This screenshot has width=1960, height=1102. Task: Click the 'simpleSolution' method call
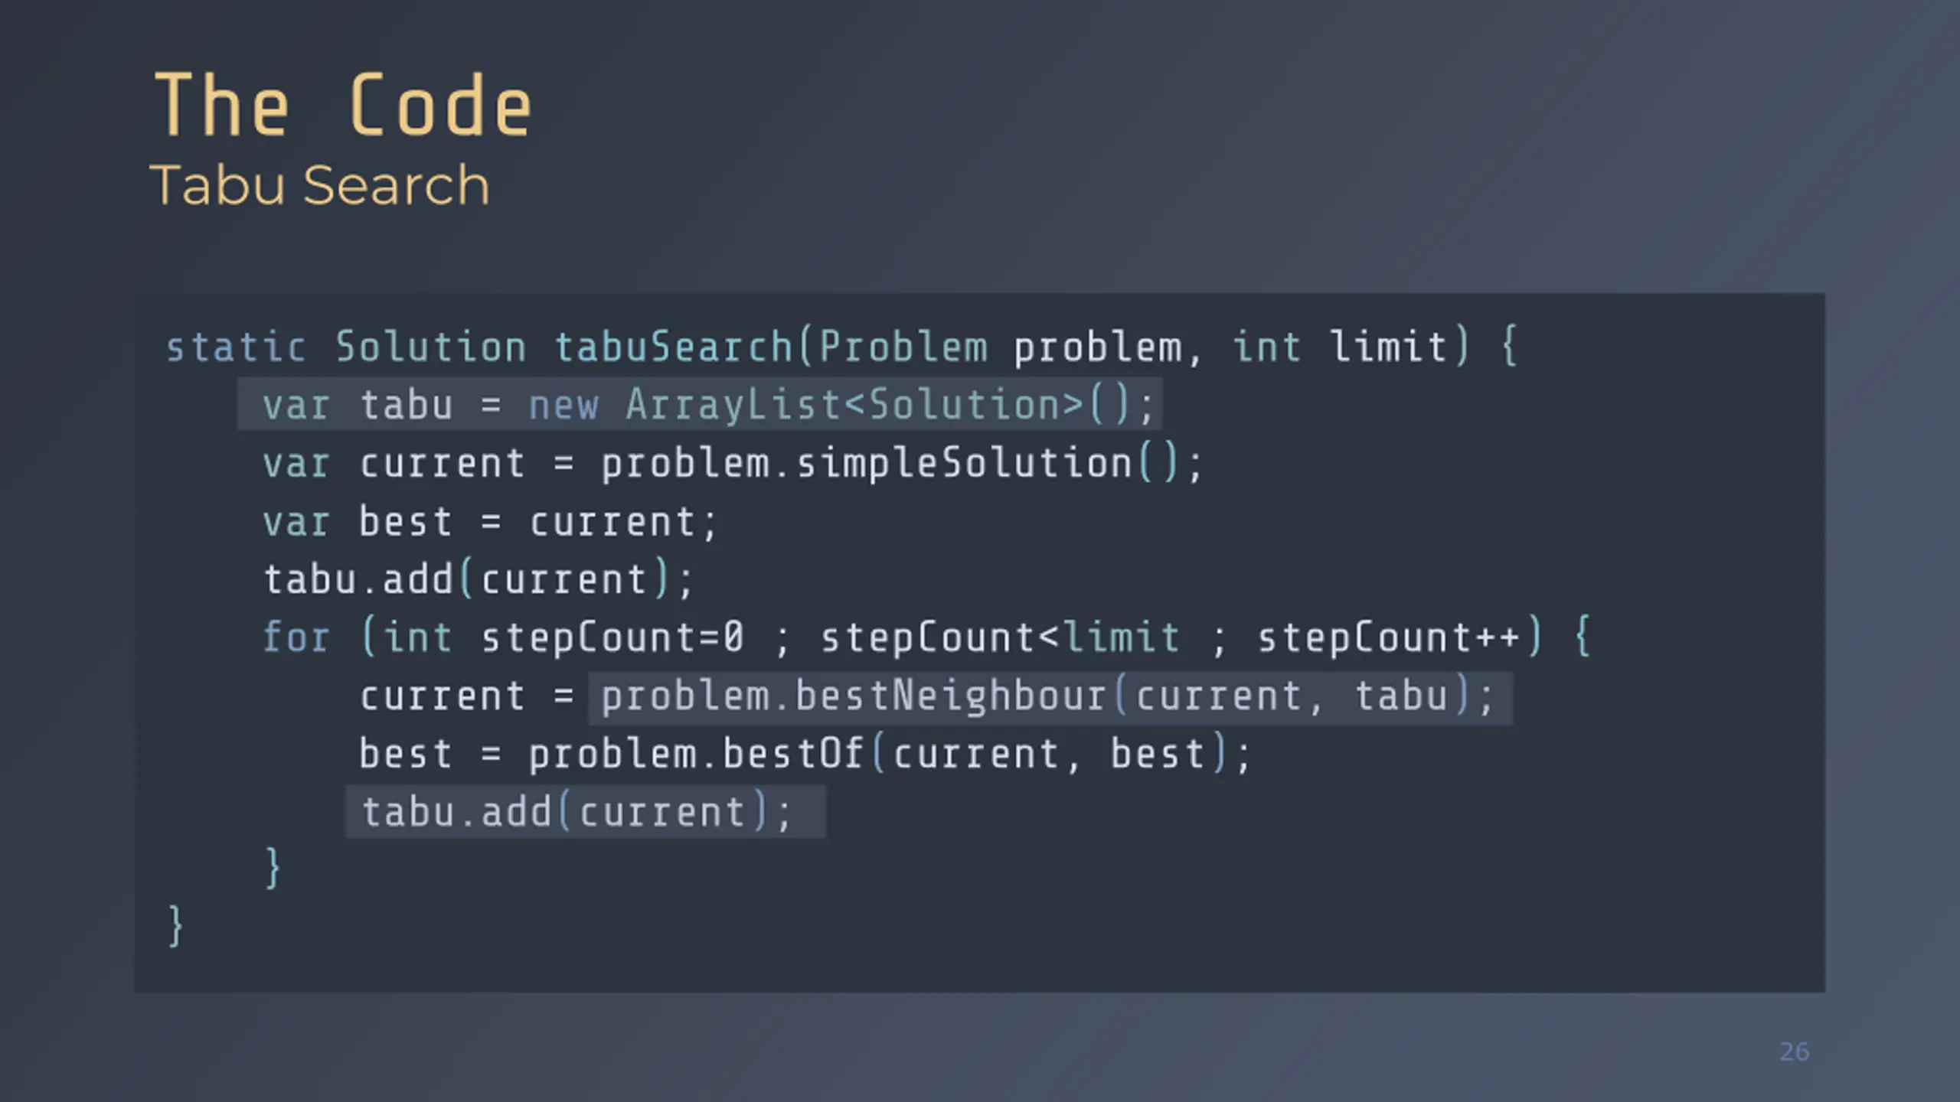tap(964, 464)
